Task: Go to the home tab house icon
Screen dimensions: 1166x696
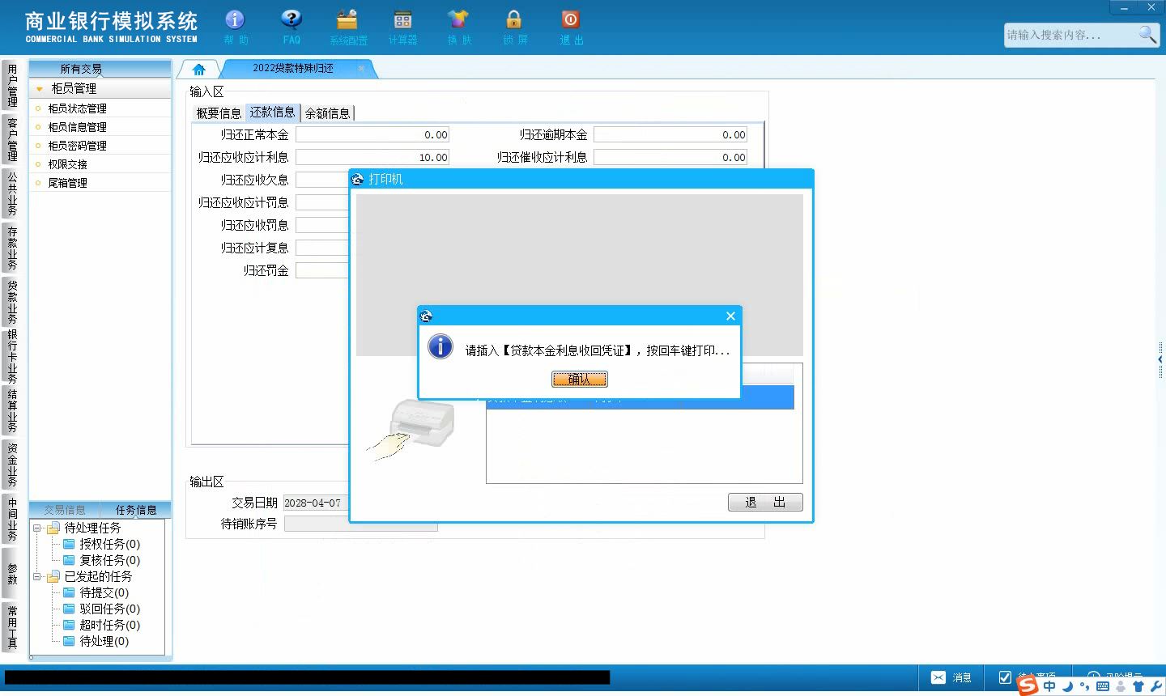Action: 199,69
